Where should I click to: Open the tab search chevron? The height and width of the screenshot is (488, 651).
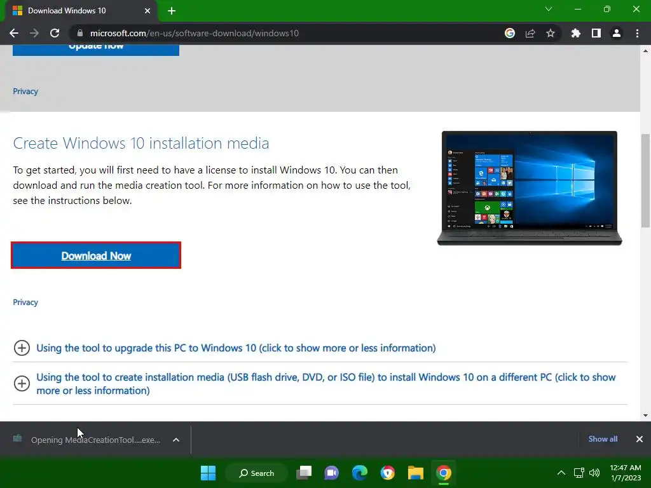point(549,9)
